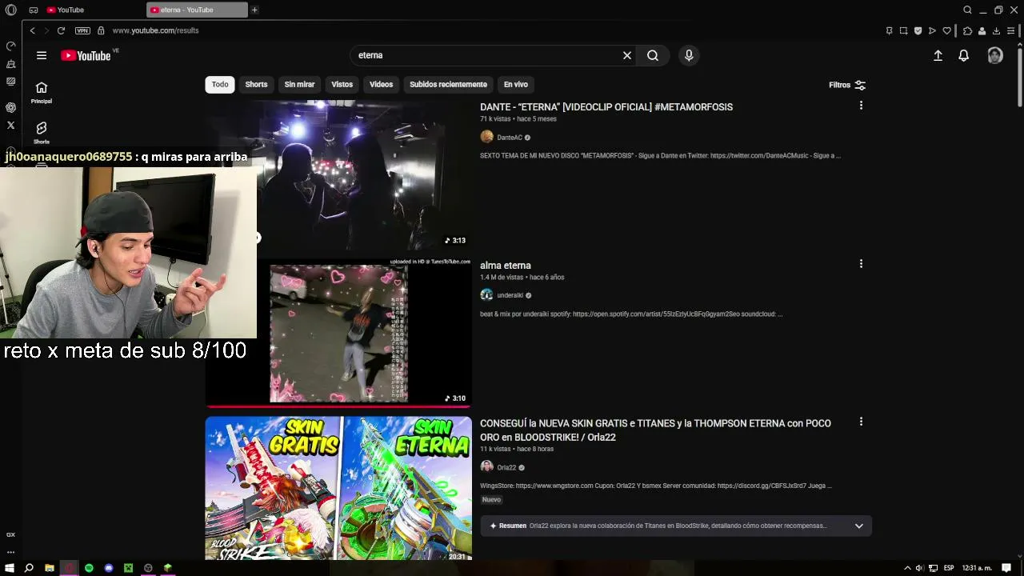Open the browser tab search magnifier
1024x576 pixels.
967,10
